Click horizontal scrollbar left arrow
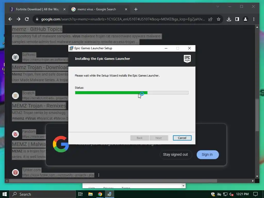264x198 pixels. click(x=6, y=181)
